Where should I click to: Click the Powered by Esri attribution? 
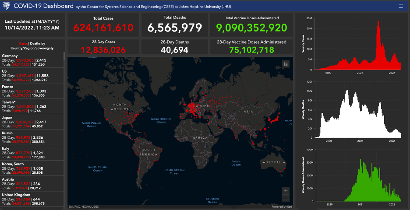pyautogui.click(x=282, y=206)
